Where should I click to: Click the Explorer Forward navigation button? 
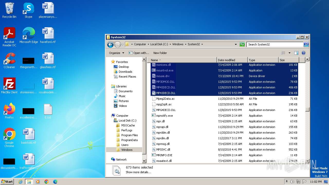click(117, 44)
